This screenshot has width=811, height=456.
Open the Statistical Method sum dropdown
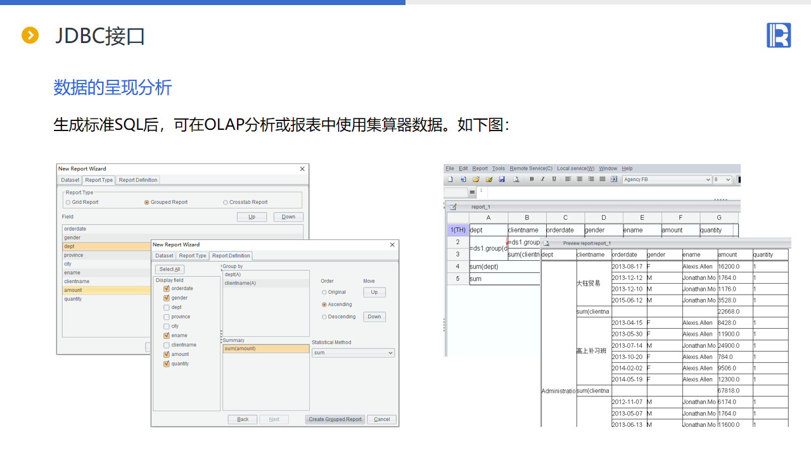coord(353,353)
